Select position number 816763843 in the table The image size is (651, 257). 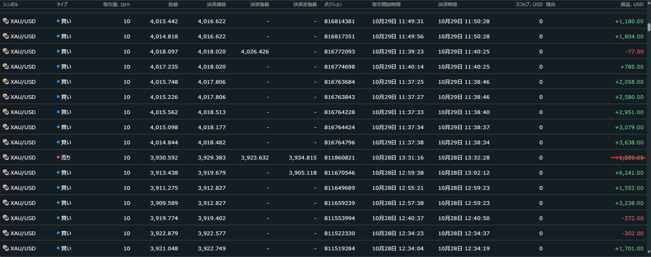pyautogui.click(x=339, y=97)
